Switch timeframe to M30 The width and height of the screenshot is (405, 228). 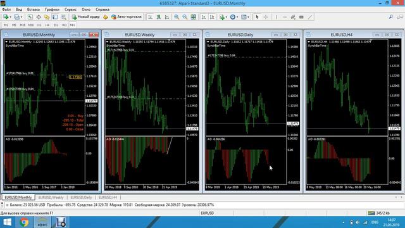click(x=31, y=25)
